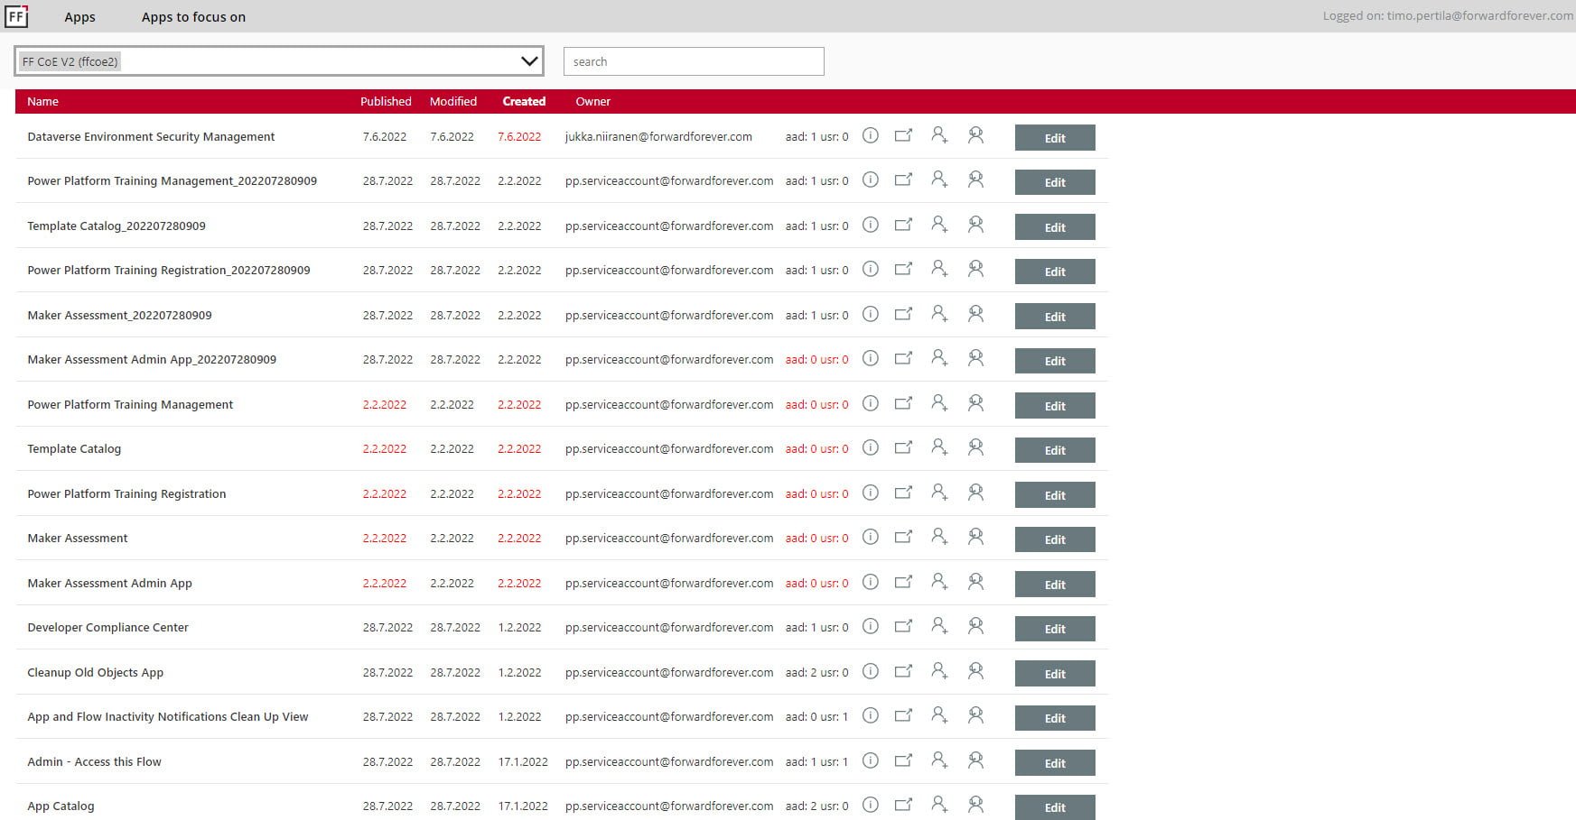Click headset person icon for Cleanup Old Objects App
1576x820 pixels.
coord(975,671)
